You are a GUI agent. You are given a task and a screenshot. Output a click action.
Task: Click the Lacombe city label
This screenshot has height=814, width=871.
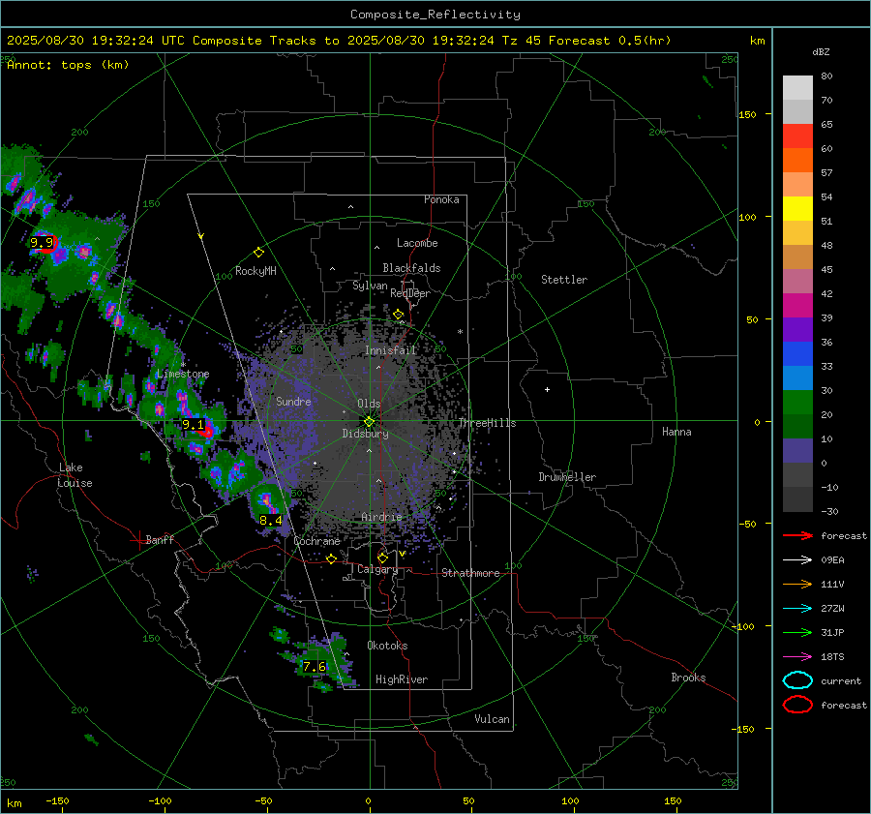coord(417,243)
